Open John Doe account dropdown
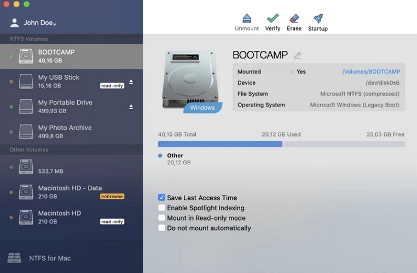 [x=40, y=23]
